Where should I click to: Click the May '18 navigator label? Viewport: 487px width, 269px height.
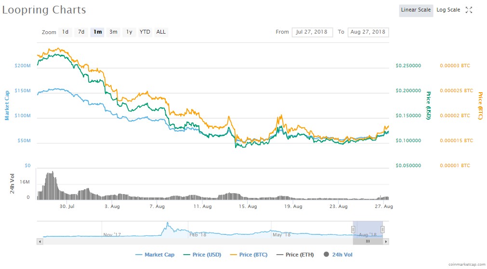pyautogui.click(x=281, y=234)
